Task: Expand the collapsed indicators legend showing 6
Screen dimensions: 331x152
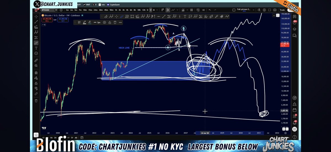Action: point(44,25)
